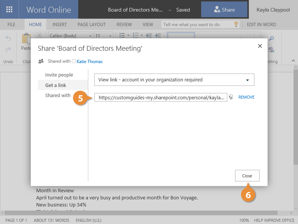The height and width of the screenshot is (224, 298).
Task: Click the Undo arrow icon
Action: click(x=8, y=38)
